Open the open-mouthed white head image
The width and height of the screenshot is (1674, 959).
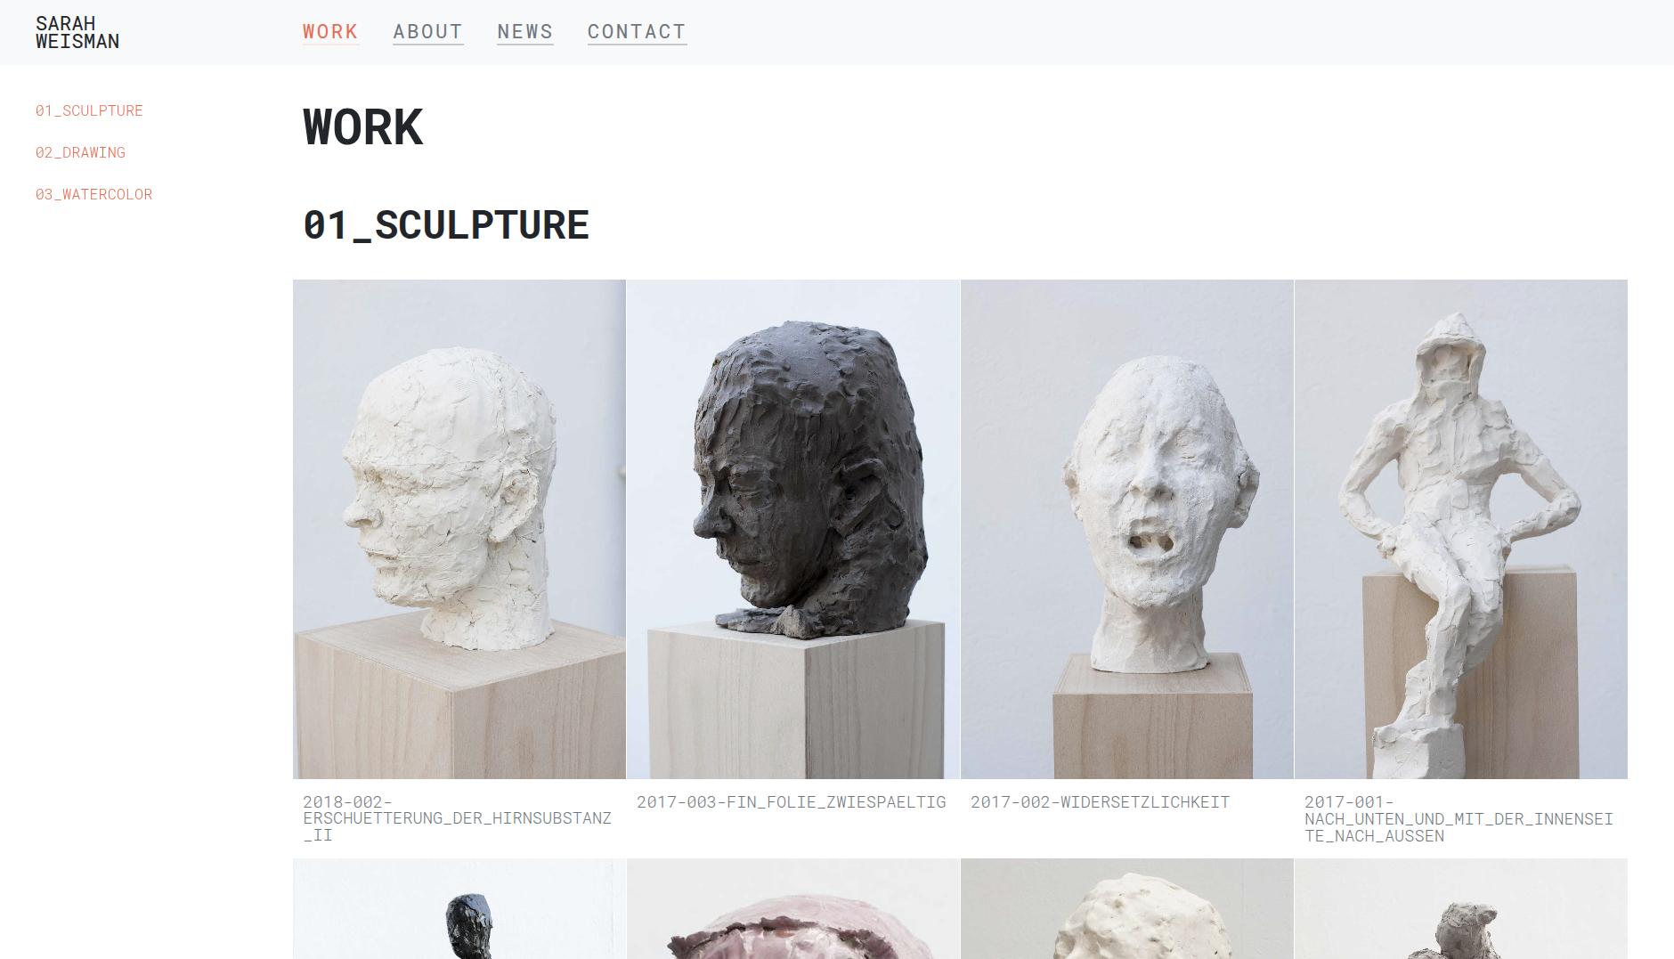[1127, 529]
